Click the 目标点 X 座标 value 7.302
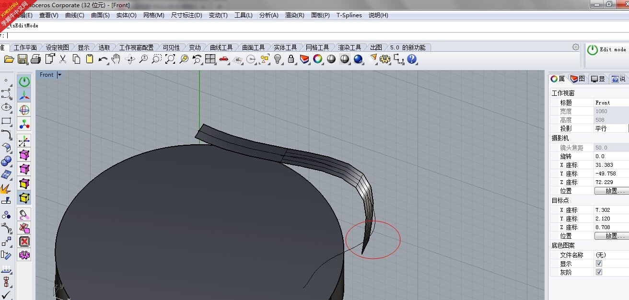 [x=611, y=210]
